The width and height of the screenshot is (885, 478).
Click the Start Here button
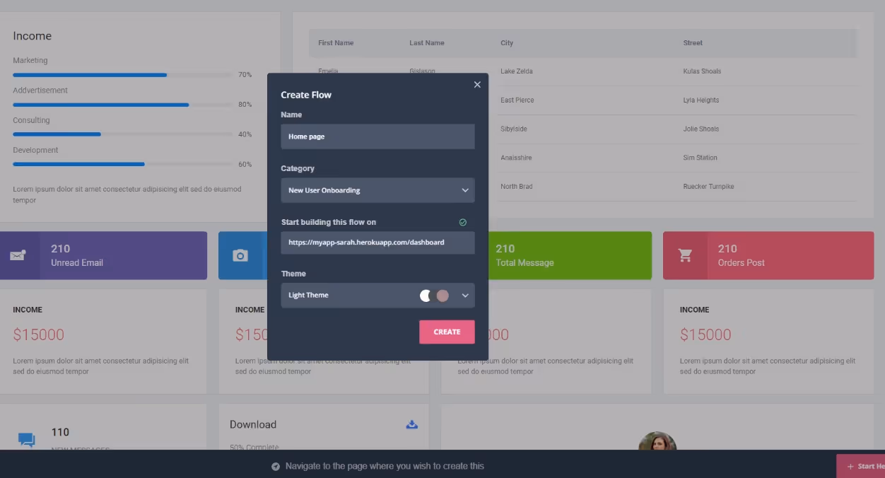[861, 466]
